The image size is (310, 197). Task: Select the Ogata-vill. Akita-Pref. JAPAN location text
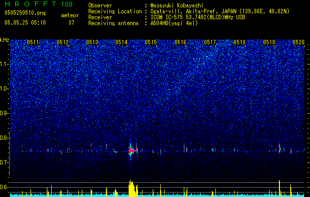pos(220,11)
